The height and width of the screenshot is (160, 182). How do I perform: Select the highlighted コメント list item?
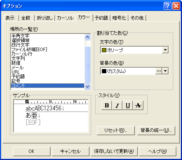[48, 86]
